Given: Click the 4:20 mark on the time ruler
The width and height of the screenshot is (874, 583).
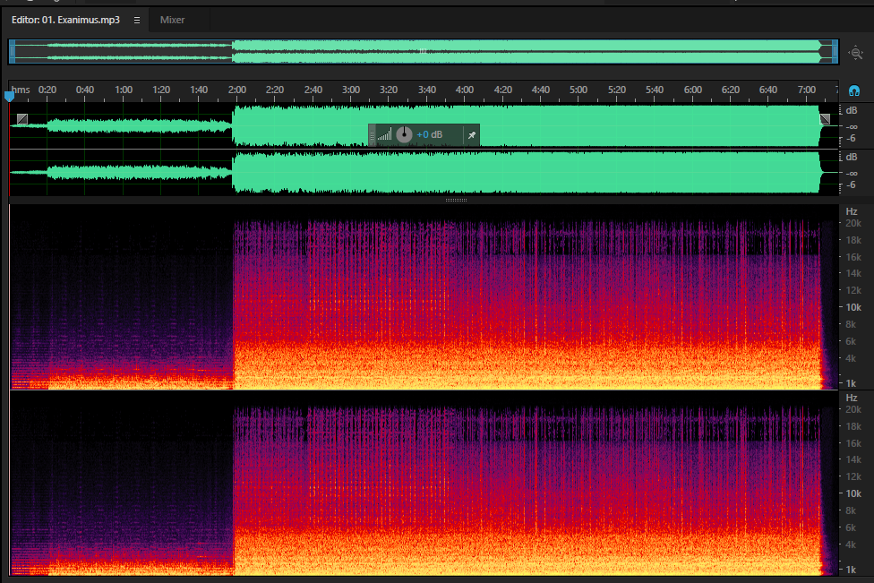Looking at the screenshot, I should (502, 90).
